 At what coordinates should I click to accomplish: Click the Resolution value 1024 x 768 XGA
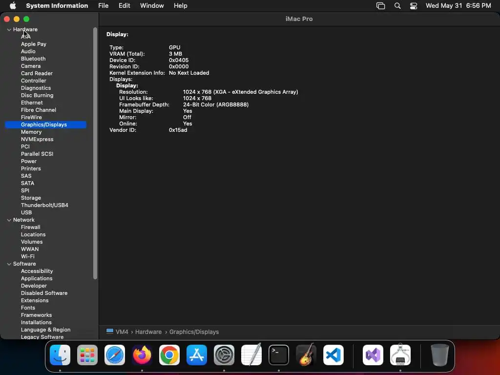[x=240, y=92]
